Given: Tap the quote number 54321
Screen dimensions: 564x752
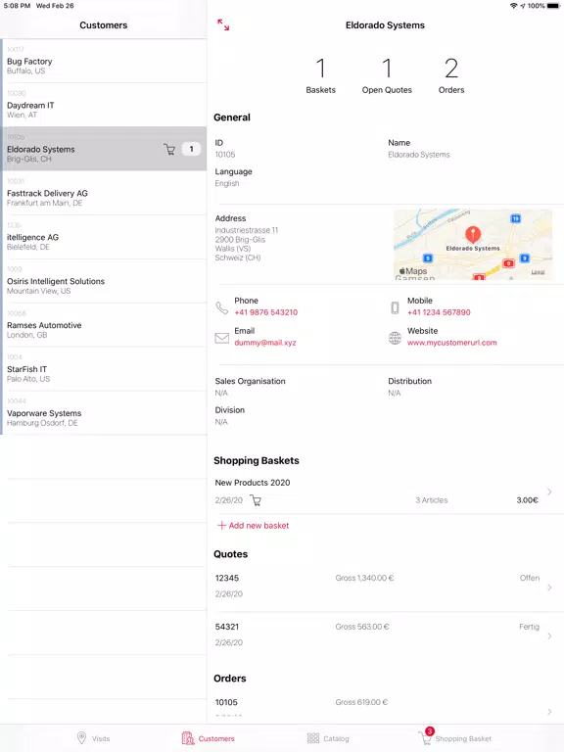Looking at the screenshot, I should [x=227, y=627].
